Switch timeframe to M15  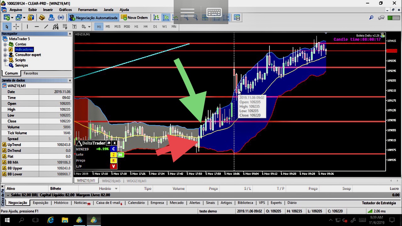(117, 27)
